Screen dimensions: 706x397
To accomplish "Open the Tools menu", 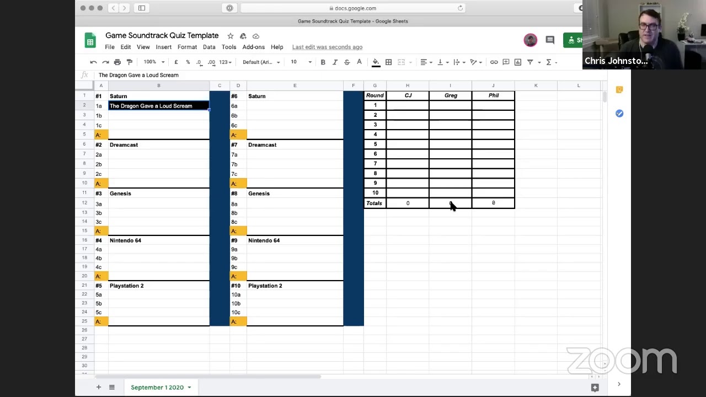I will (229, 47).
